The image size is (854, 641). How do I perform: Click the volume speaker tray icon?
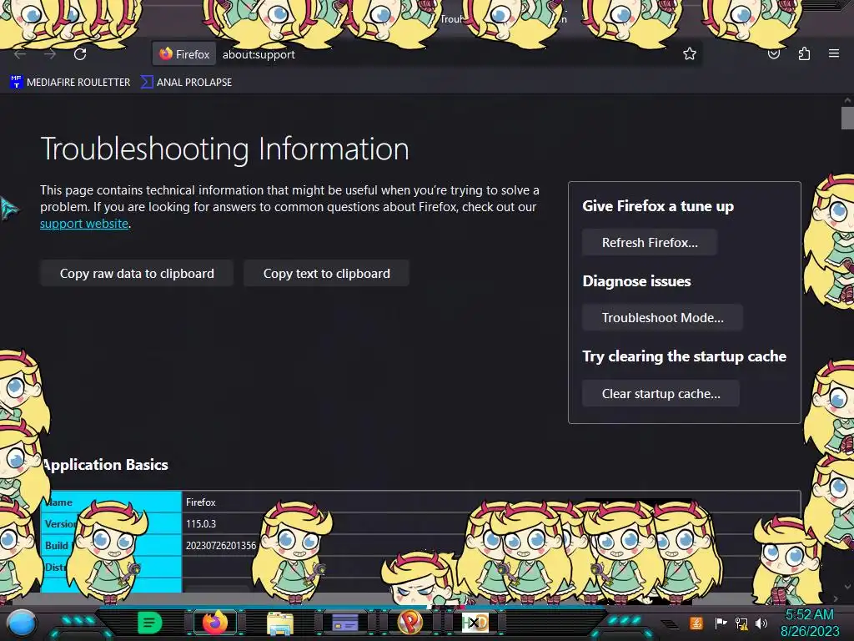[761, 623]
